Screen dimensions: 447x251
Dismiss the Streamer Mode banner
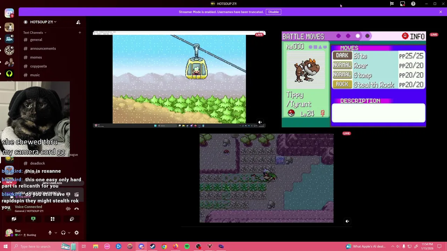point(441,12)
